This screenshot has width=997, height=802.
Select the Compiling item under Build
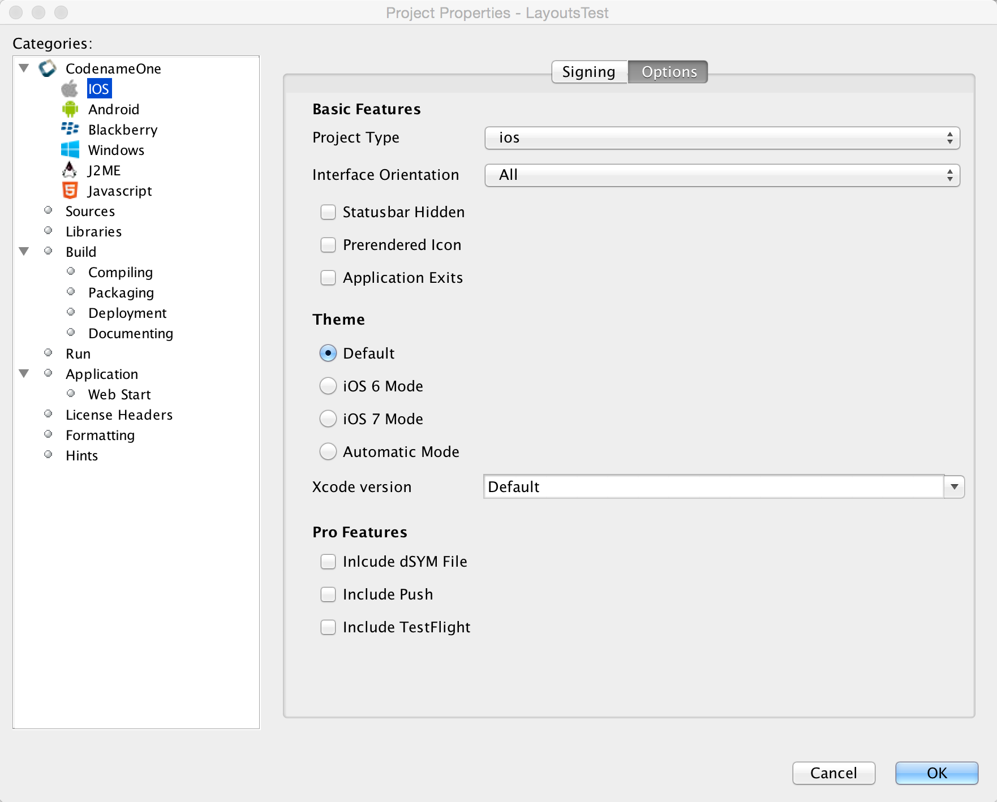(x=121, y=272)
